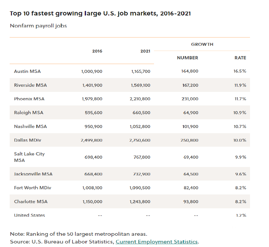The height and width of the screenshot is (247, 269).
Task: Click Salt Lake City's growth number 69,400
Action: (x=191, y=157)
